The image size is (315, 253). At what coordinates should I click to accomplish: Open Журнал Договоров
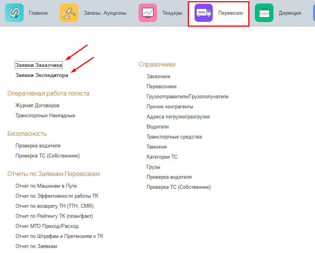[37, 106]
